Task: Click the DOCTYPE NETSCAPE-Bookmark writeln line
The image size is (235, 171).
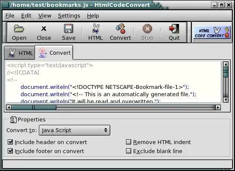Action: pyautogui.click(x=105, y=87)
